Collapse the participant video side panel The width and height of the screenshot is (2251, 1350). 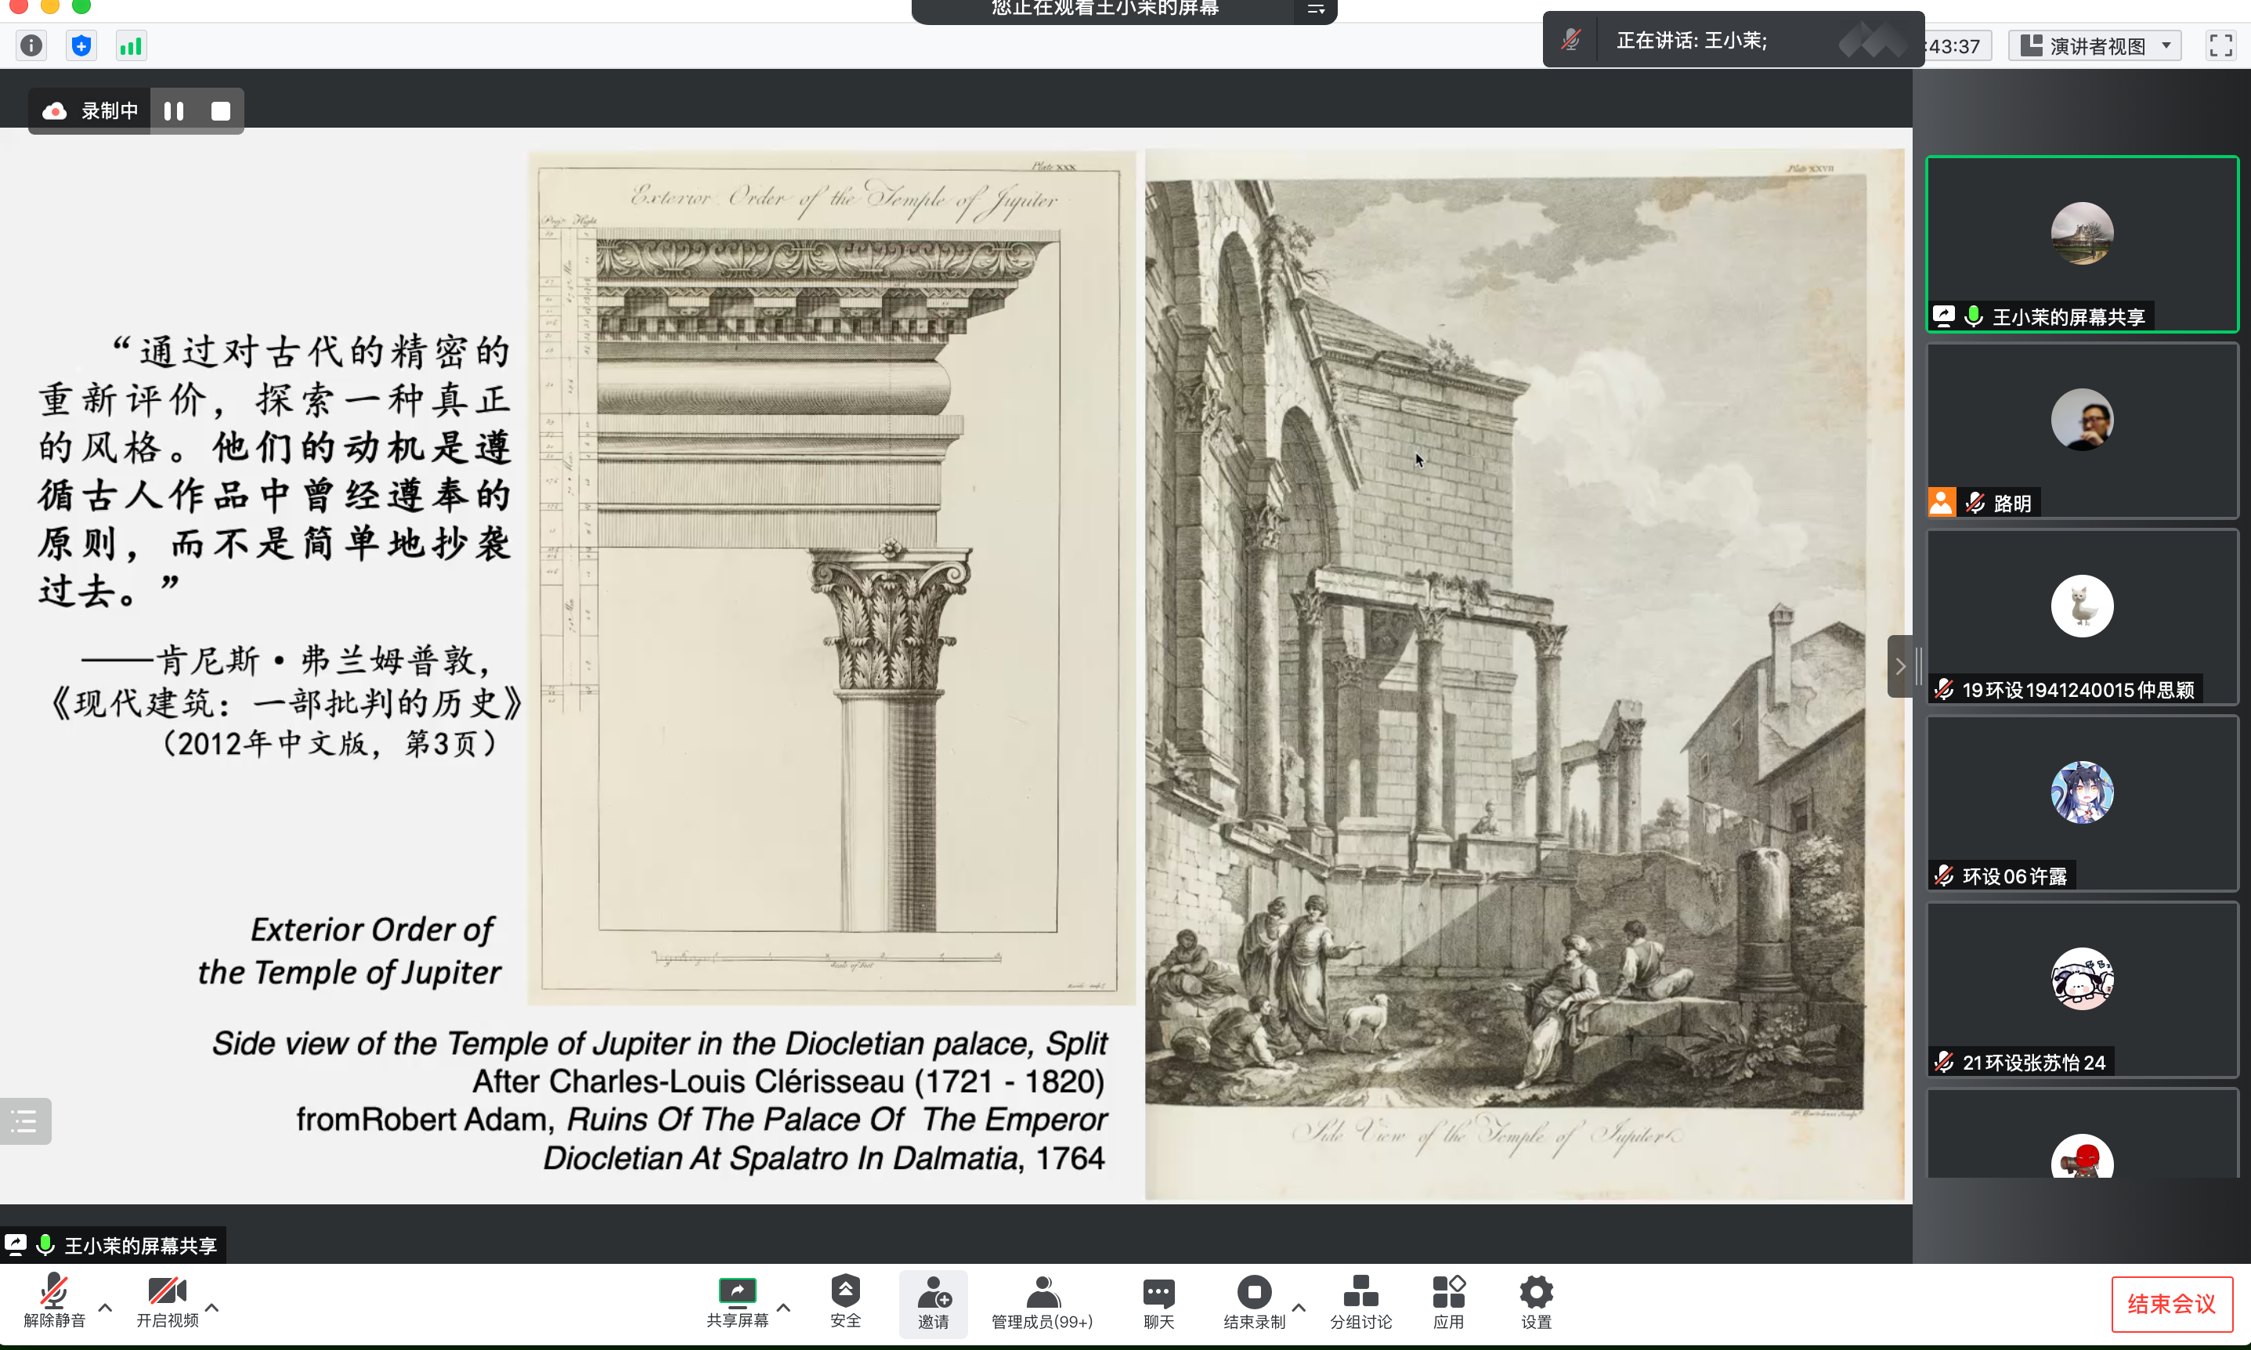pos(1900,666)
